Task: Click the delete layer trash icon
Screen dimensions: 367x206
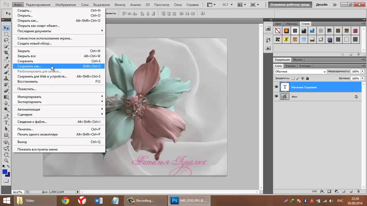Action: tap(358, 191)
